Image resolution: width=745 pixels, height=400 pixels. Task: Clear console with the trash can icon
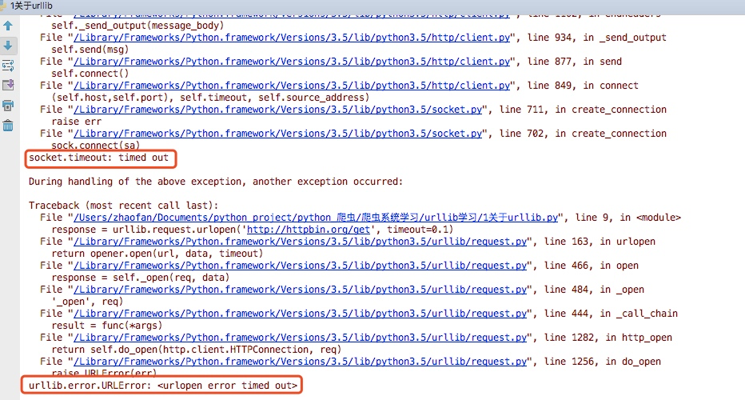pos(8,126)
